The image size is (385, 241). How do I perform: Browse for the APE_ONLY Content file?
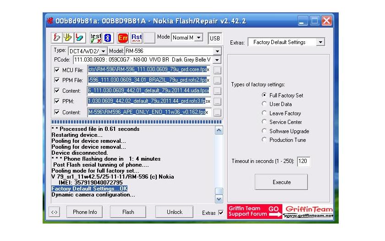217,113
